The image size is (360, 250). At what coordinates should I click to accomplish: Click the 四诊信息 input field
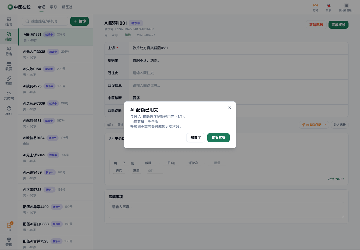(238, 86)
